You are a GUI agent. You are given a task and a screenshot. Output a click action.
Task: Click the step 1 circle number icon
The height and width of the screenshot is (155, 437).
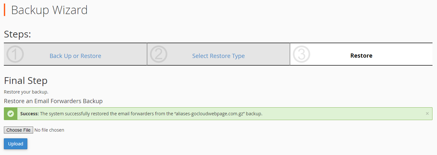[15, 54]
